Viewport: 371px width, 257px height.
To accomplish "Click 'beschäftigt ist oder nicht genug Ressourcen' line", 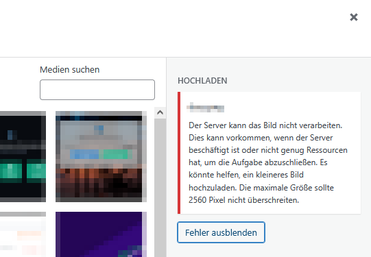I will tap(268, 150).
